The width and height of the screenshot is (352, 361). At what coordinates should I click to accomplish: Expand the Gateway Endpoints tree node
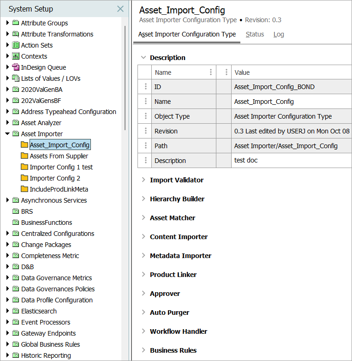point(7,333)
